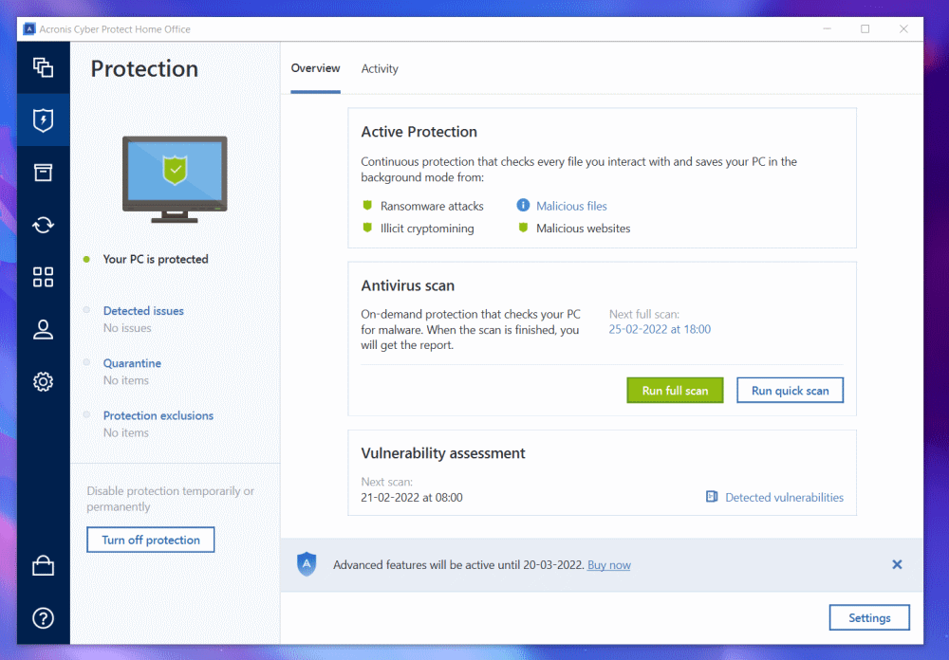Click the protected PC monitor illustration

click(175, 179)
